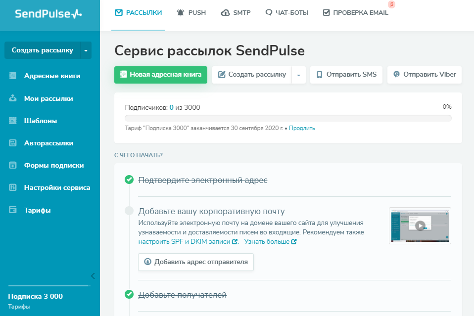The height and width of the screenshot is (316, 474).
Task: Open Настройки сервиса in sidebar
Action: tap(57, 187)
